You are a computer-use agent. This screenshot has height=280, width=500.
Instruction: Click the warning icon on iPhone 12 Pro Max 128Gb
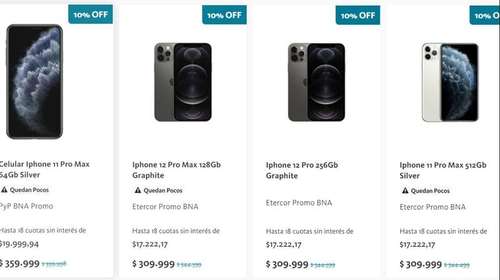coord(137,191)
